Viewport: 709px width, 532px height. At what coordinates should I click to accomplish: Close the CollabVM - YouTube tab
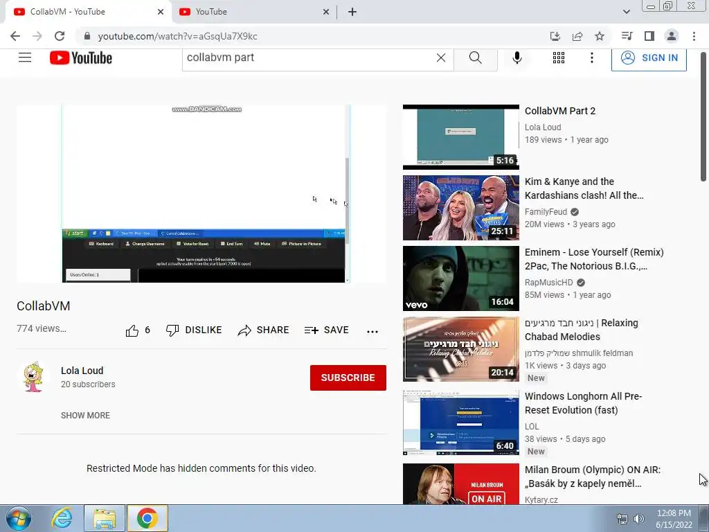(161, 12)
